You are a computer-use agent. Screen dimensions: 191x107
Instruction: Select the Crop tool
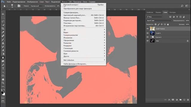click(x=3, y=29)
